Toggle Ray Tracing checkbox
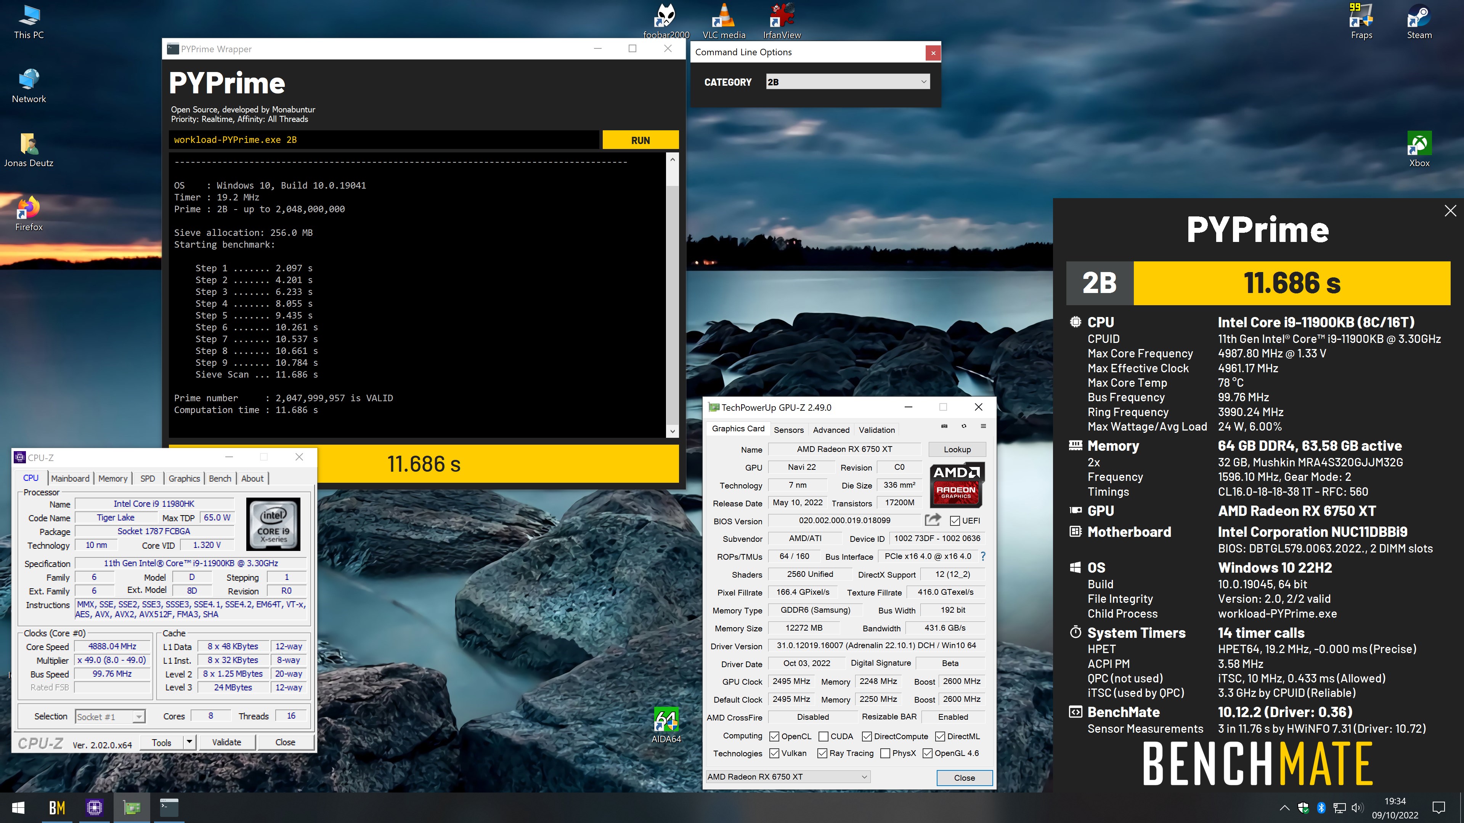 [822, 753]
